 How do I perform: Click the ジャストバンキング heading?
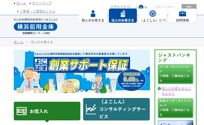pos(174,57)
